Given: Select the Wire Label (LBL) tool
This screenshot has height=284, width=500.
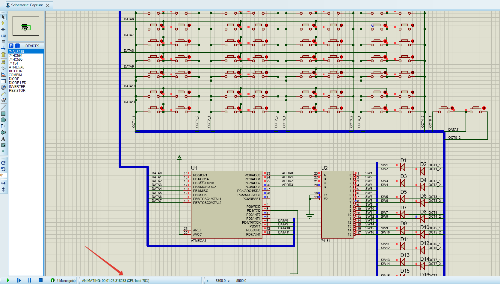Looking at the screenshot, I should point(3,36).
